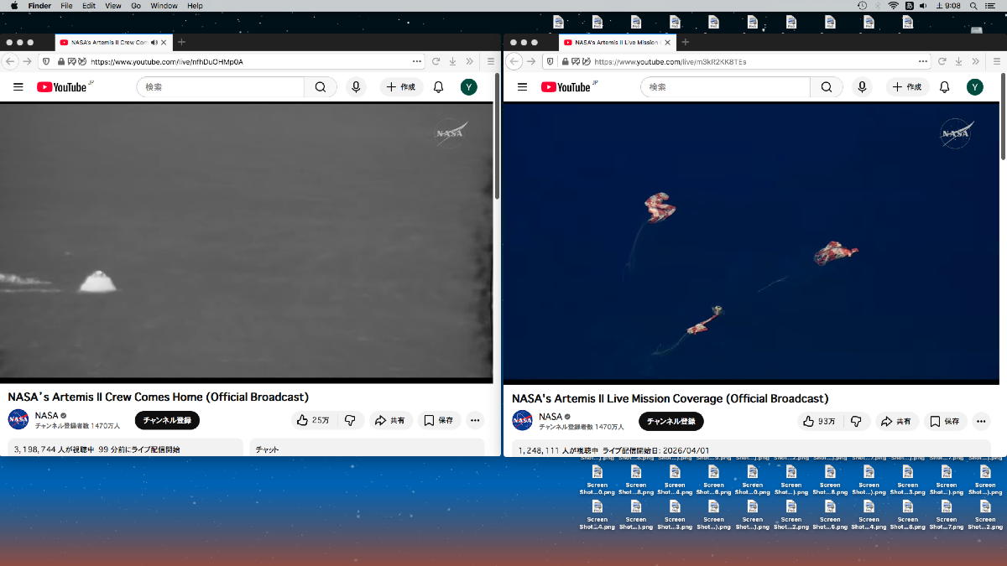1007x566 pixels.
Task: Open YouTube guide menu in left window
Action: click(x=18, y=86)
